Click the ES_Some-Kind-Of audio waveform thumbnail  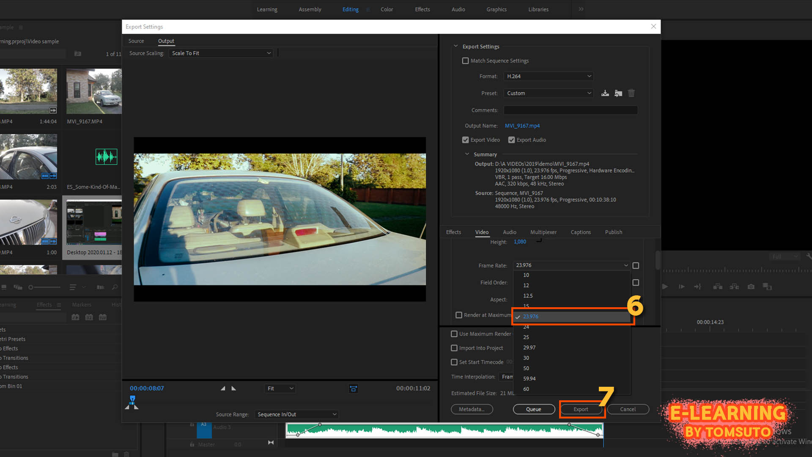point(106,157)
